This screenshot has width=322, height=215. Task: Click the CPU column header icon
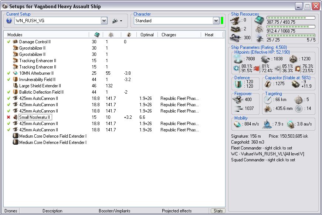pyautogui.click(x=97, y=35)
